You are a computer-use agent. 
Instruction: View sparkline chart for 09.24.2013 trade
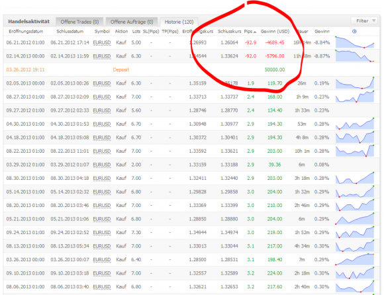[355, 232]
